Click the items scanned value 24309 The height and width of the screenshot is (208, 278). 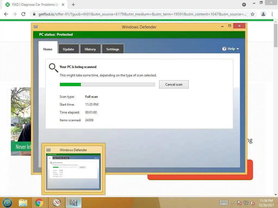(89, 120)
